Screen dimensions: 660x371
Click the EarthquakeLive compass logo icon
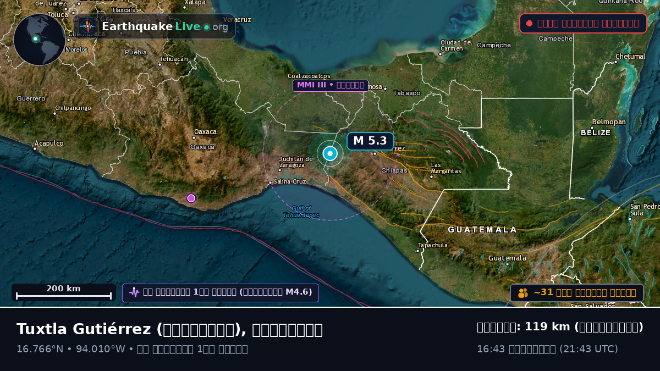[x=87, y=26]
